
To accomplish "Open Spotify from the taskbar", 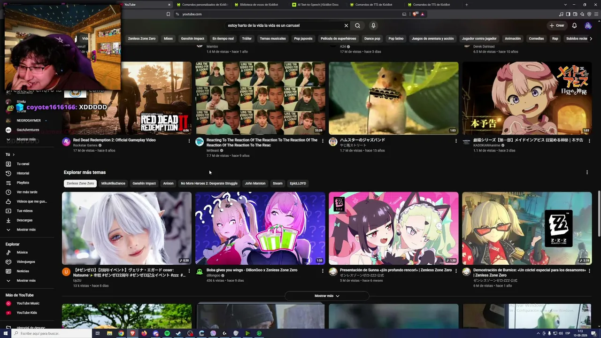I will (167, 333).
